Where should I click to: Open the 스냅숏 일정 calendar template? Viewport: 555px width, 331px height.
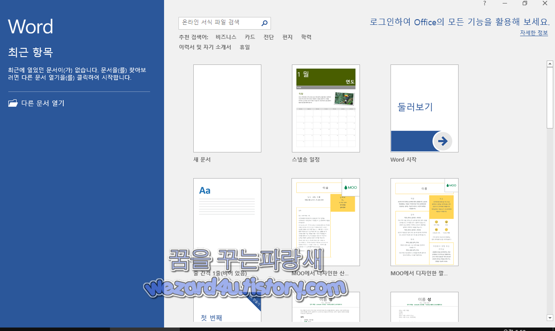coord(326,108)
